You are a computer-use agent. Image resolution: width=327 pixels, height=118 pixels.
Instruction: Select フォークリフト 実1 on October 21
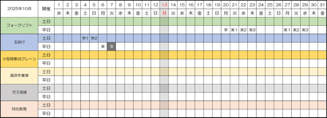pos(234,30)
